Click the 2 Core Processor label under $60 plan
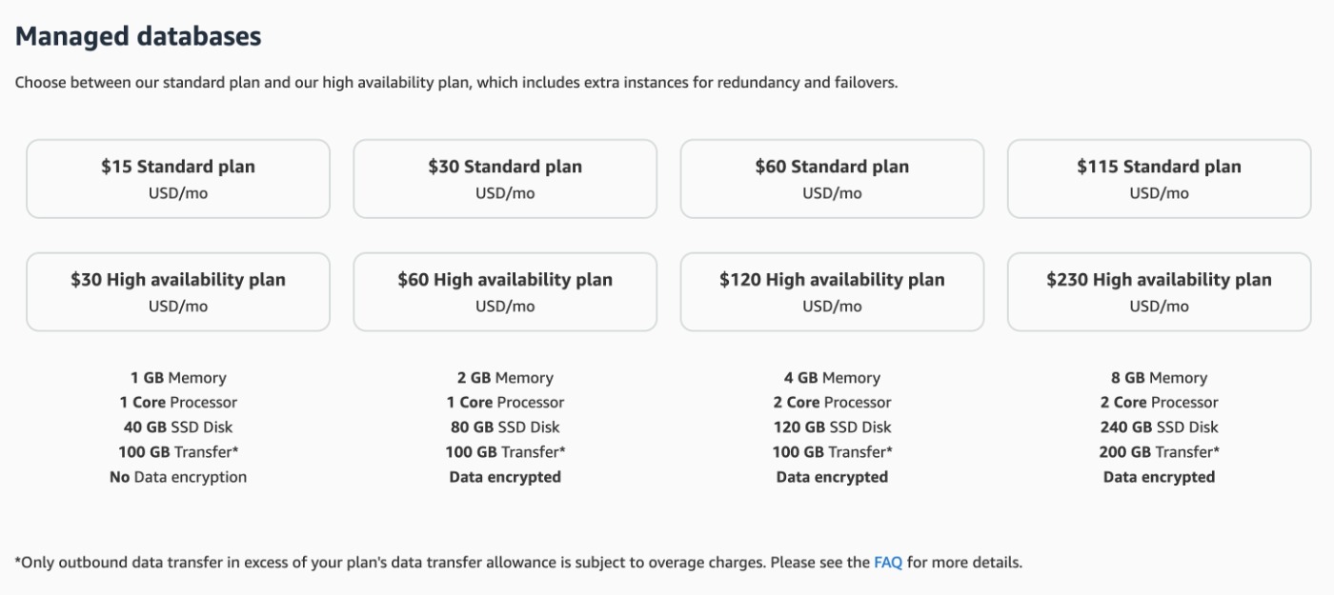The image size is (1334, 595). (832, 401)
